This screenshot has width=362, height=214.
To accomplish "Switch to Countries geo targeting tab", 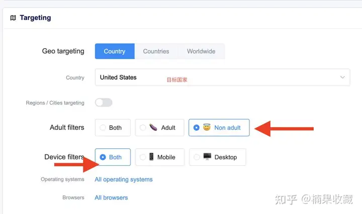I will (156, 51).
